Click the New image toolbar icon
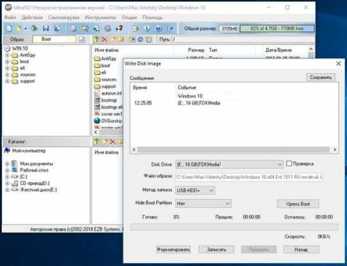 (x=9, y=28)
